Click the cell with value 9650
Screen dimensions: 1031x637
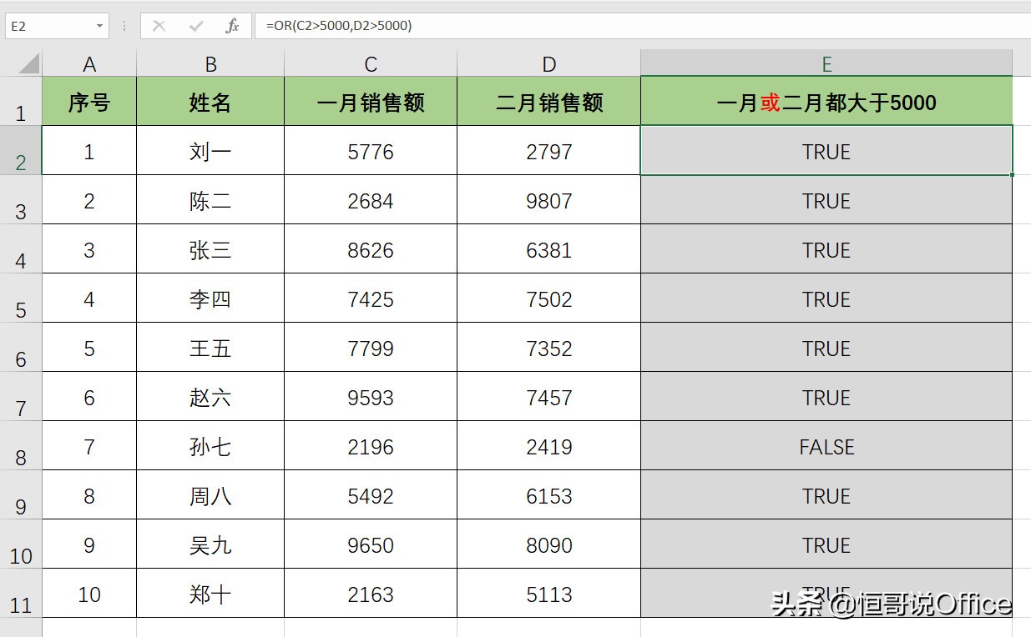coord(370,545)
